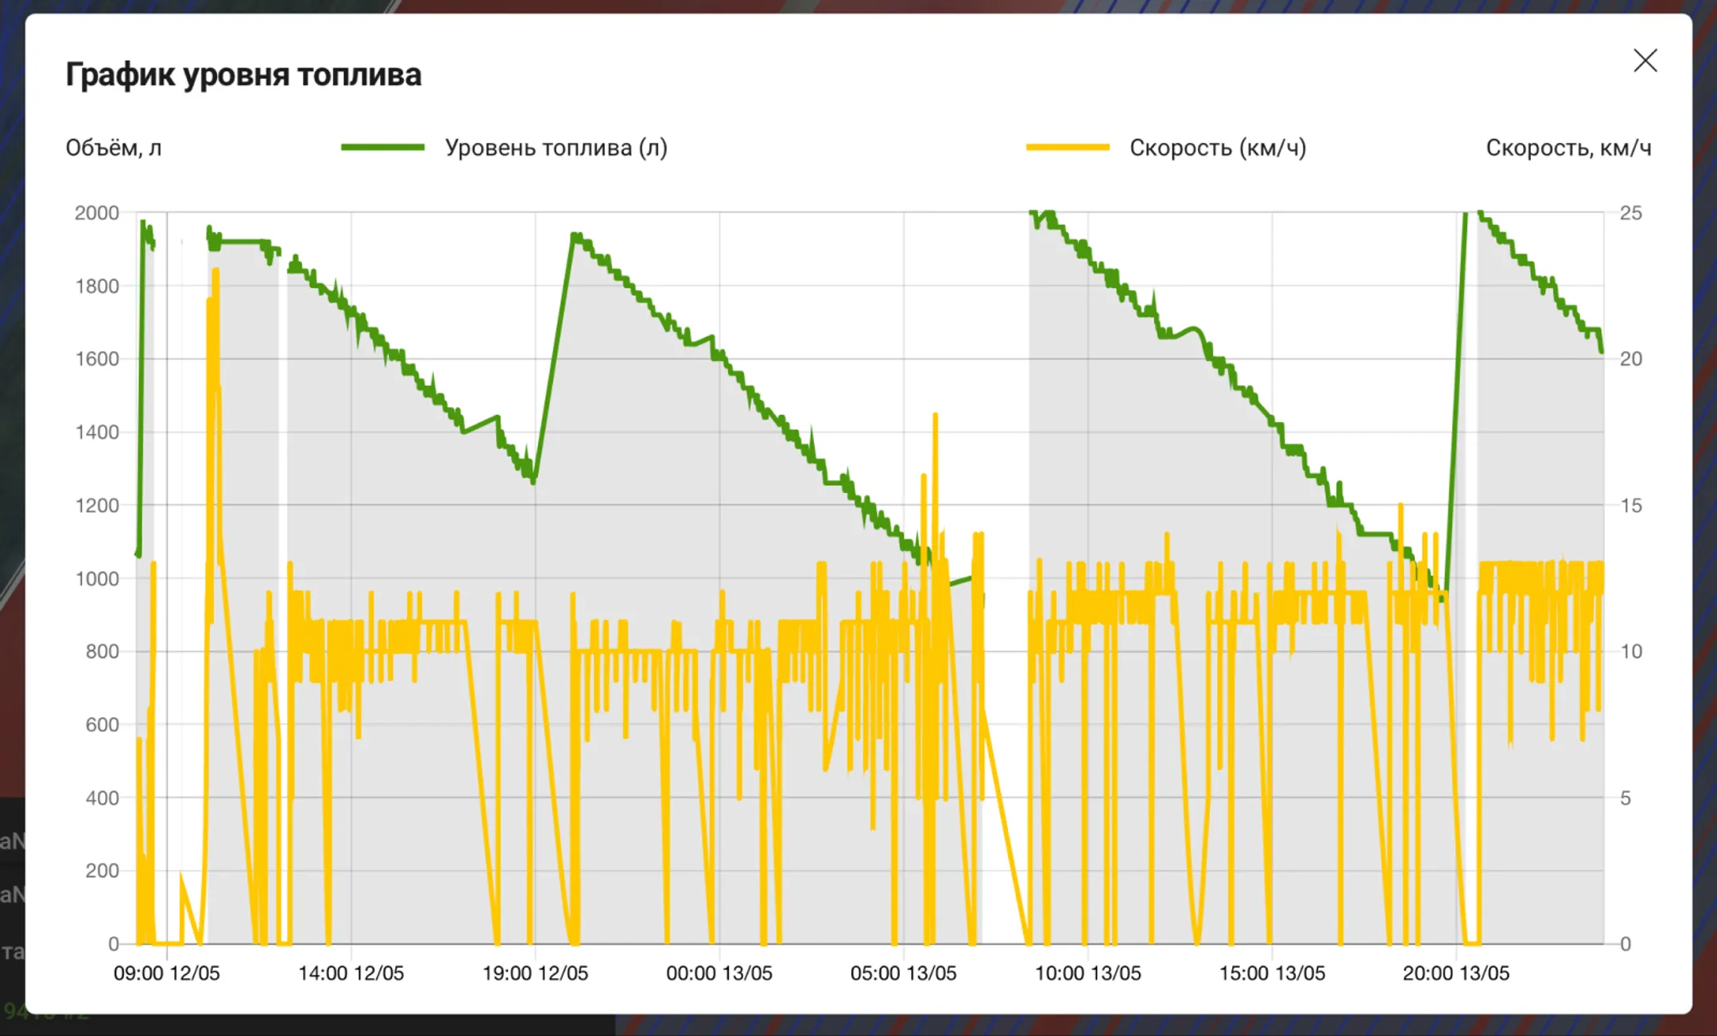The width and height of the screenshot is (1717, 1036).
Task: Click the 1000 volume axis tick
Action: [x=97, y=579]
